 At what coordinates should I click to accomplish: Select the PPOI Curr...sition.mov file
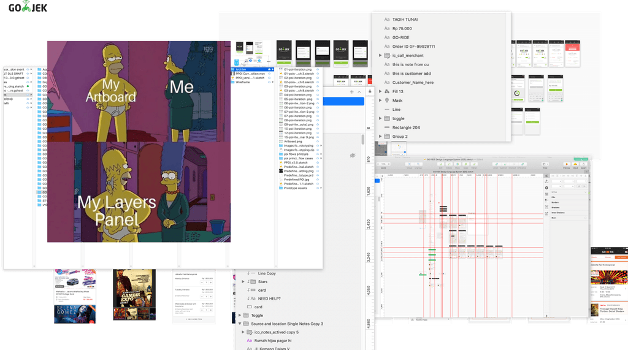click(x=250, y=74)
